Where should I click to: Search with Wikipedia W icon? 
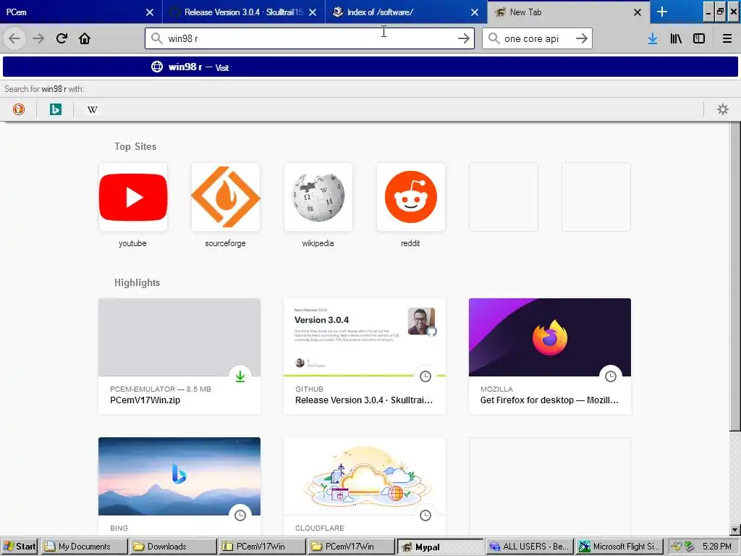pos(92,109)
